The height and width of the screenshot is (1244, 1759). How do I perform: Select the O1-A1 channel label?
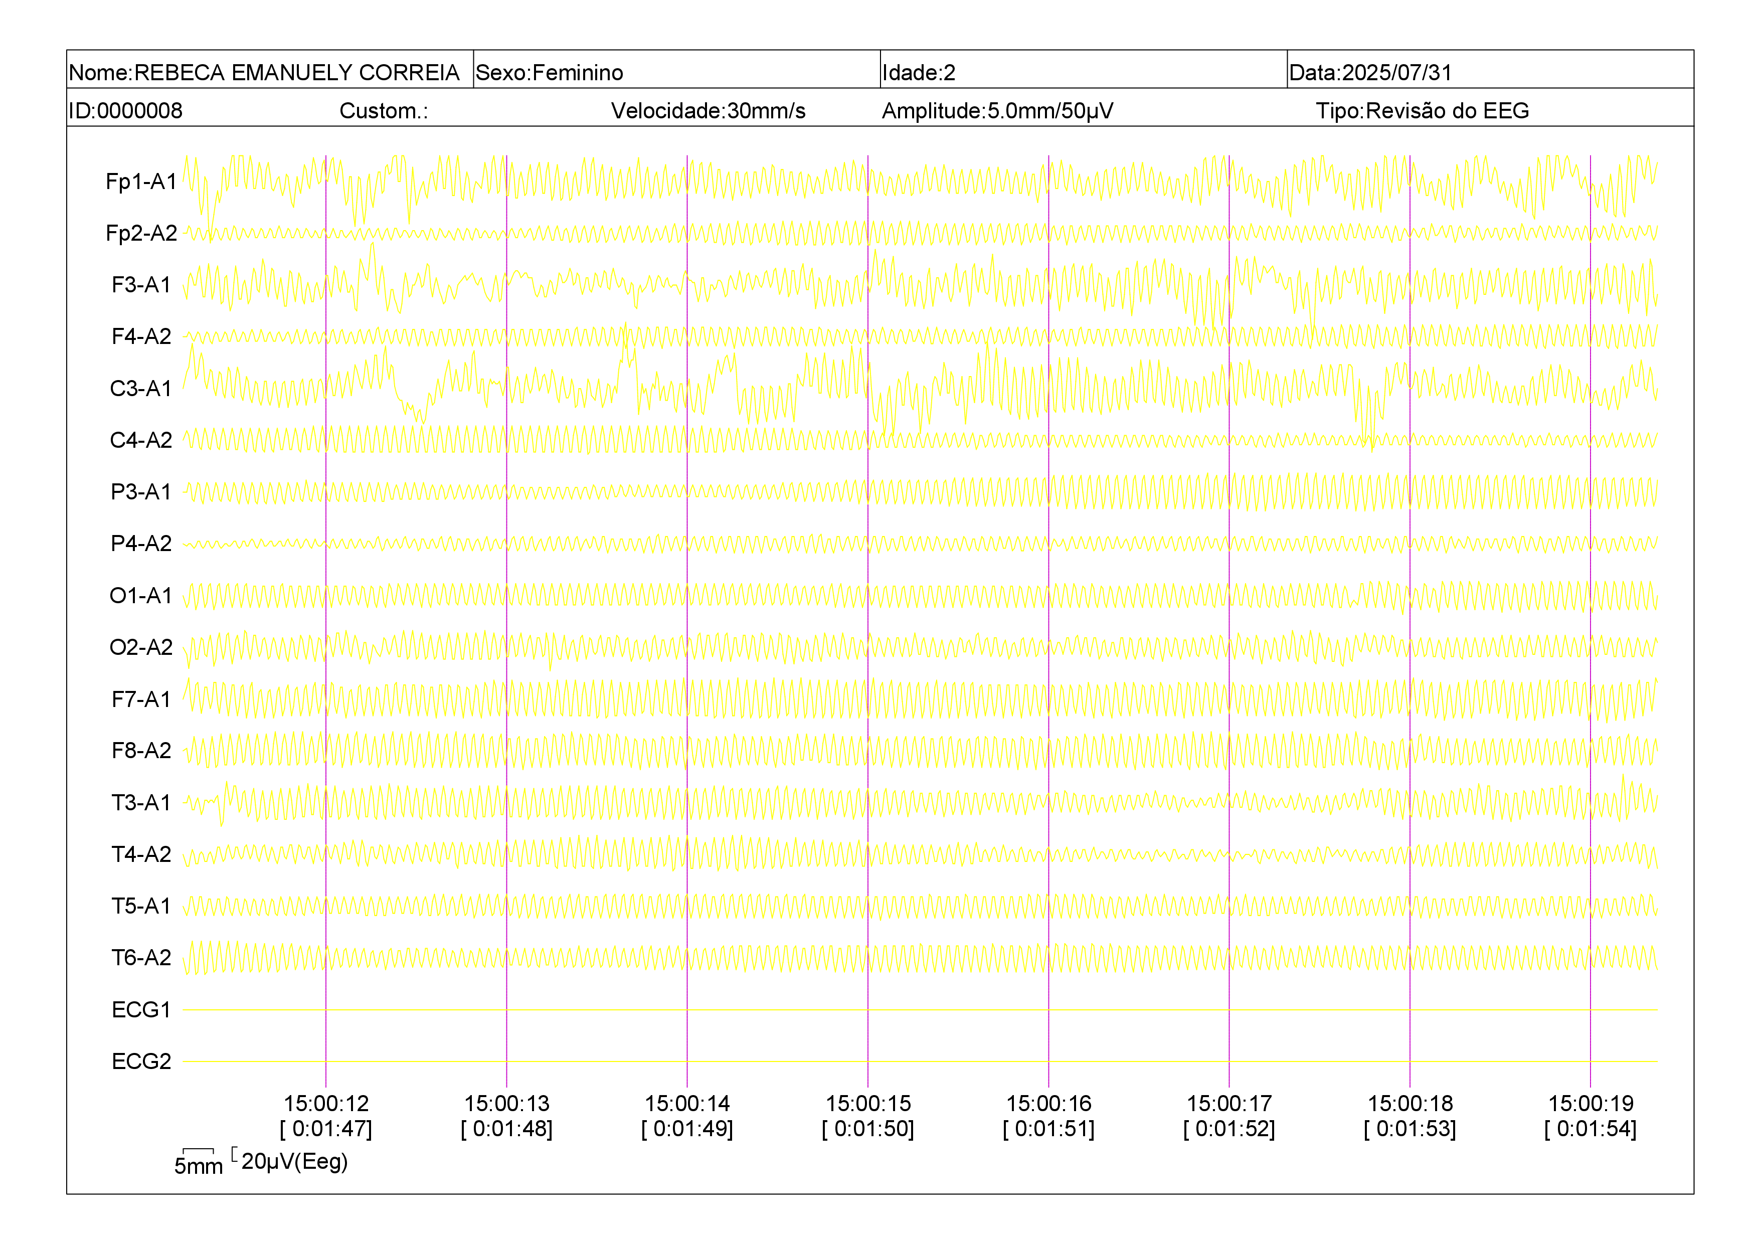142,595
